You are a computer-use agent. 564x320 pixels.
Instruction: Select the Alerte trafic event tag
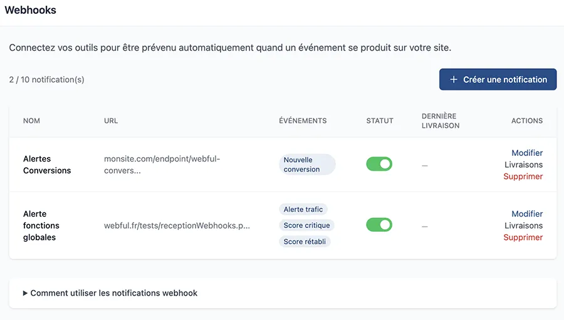click(x=303, y=209)
